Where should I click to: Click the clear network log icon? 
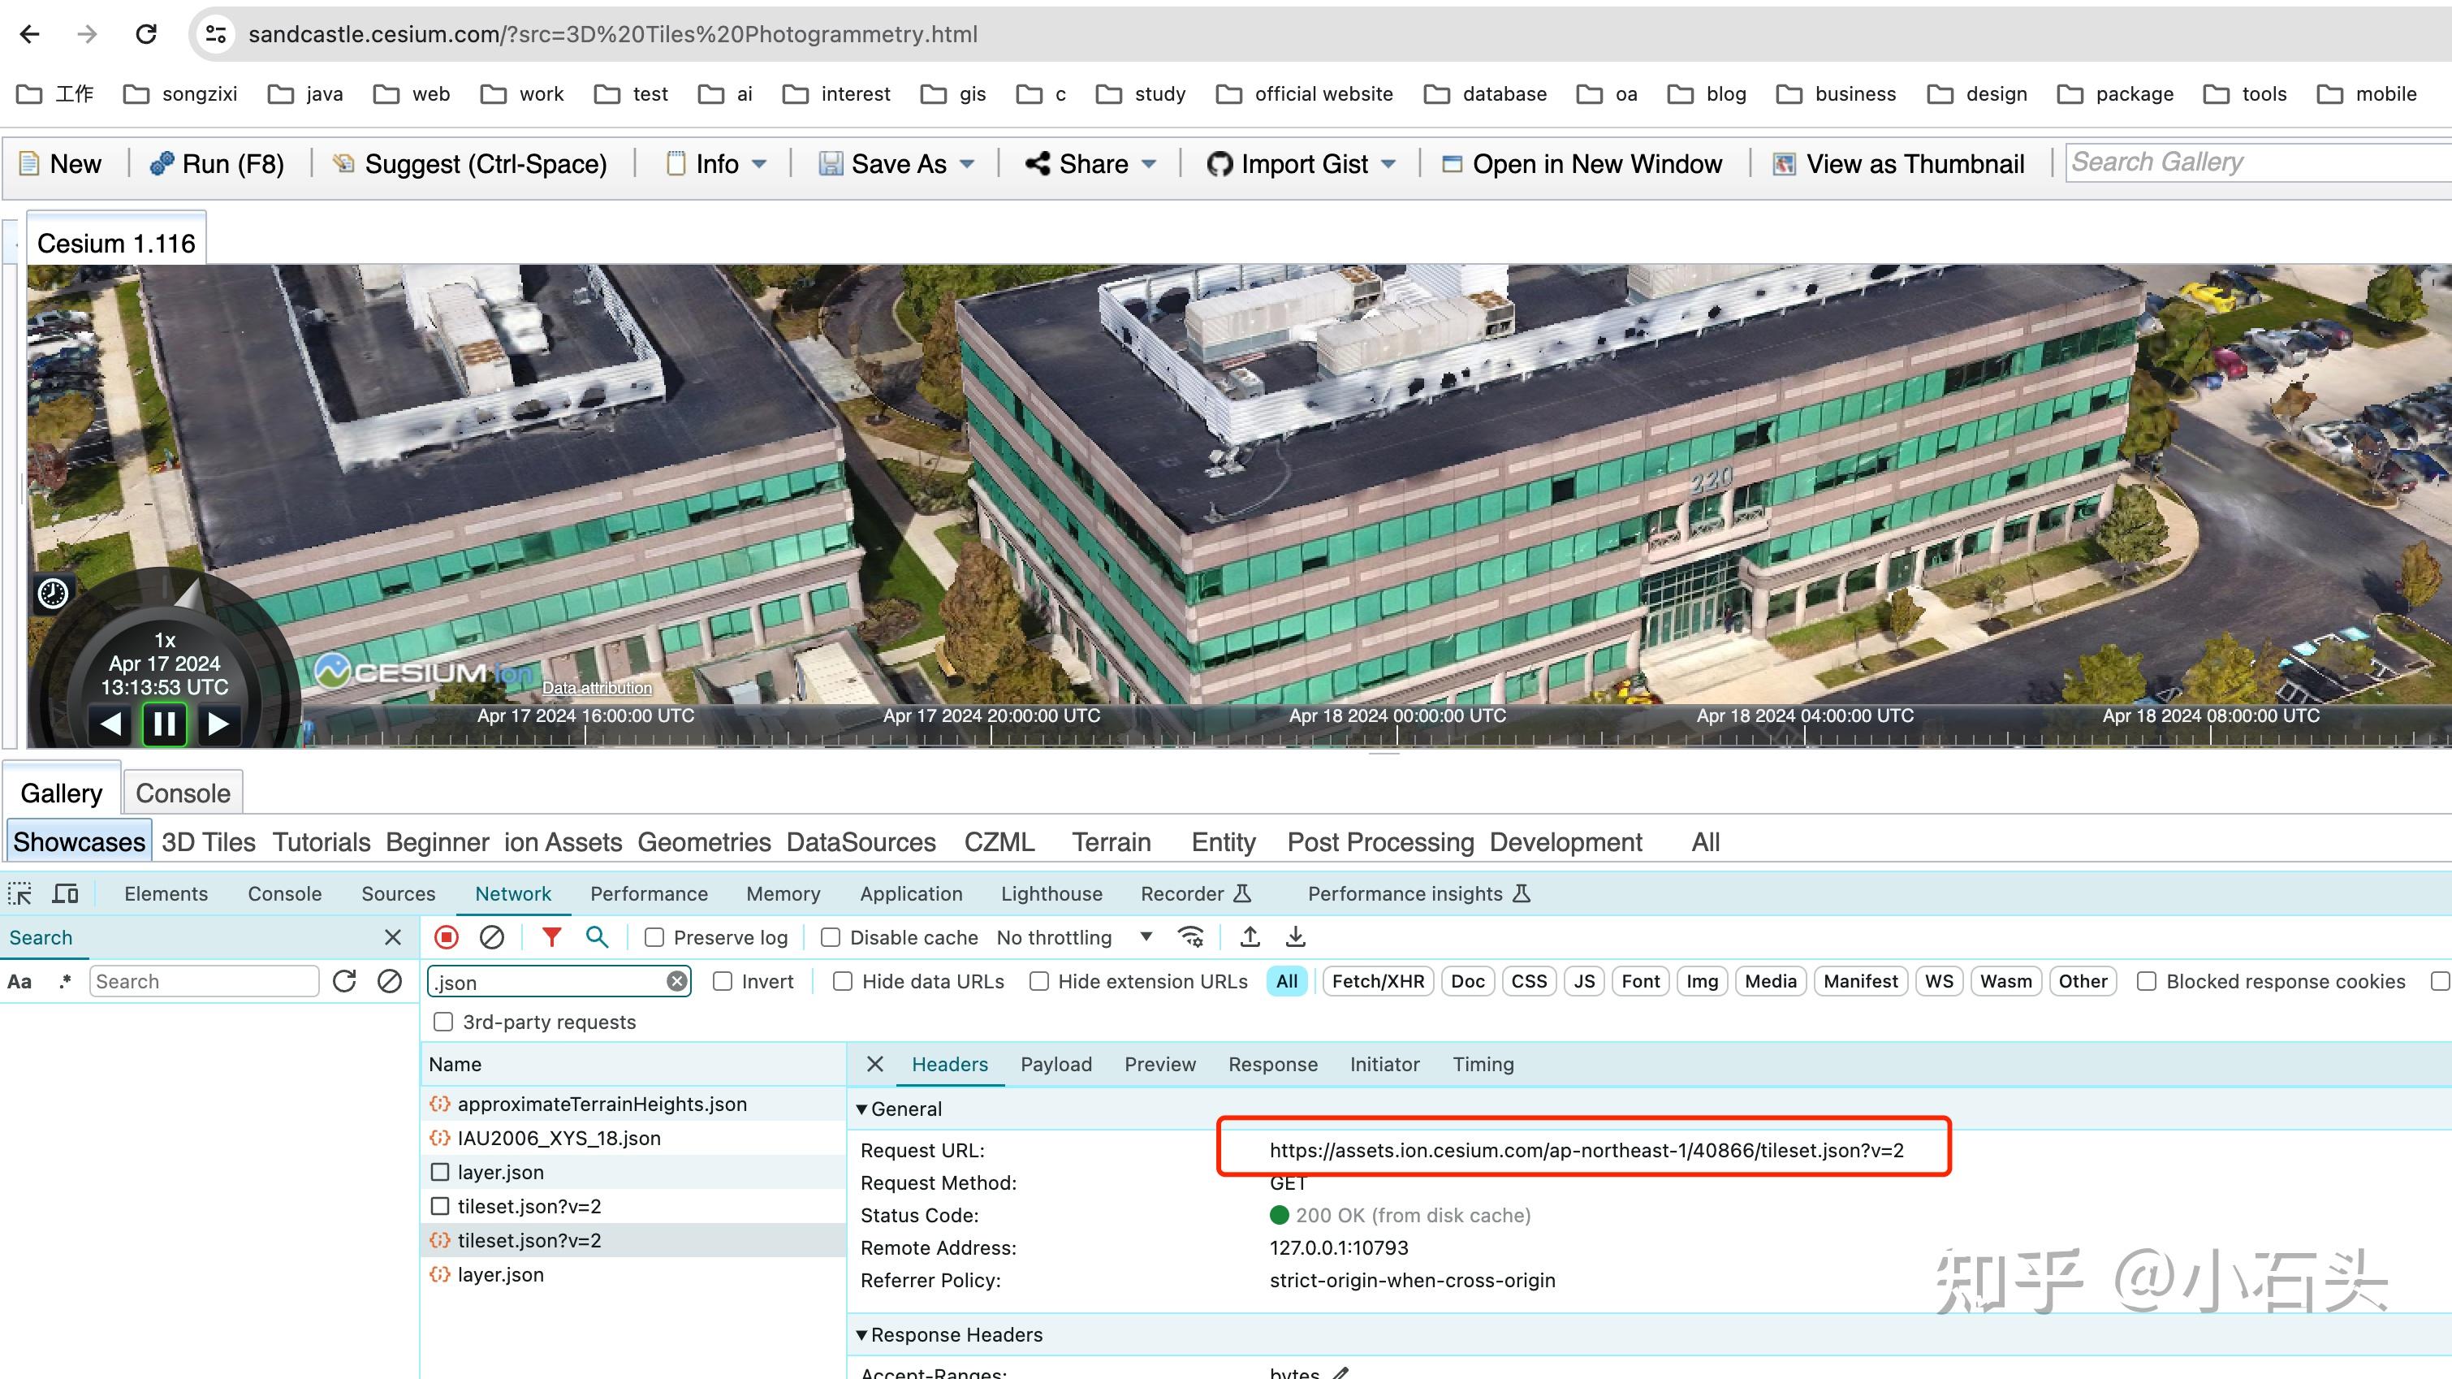point(491,937)
